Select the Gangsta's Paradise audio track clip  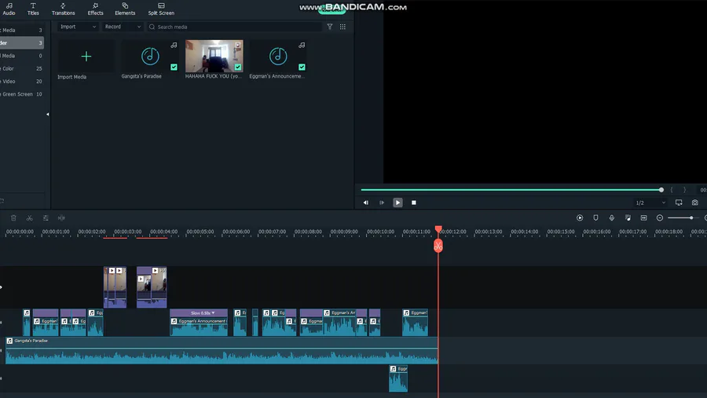pos(222,350)
